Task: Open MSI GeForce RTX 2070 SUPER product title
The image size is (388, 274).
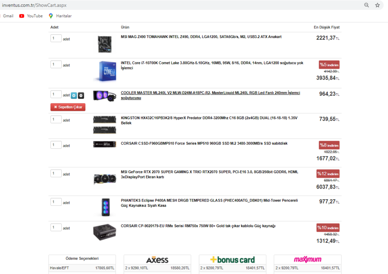Action: 210,174
